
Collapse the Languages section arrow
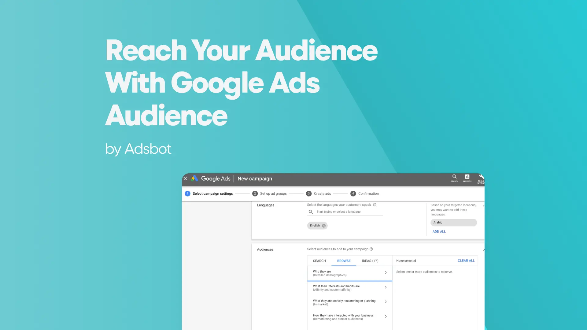coord(483,205)
